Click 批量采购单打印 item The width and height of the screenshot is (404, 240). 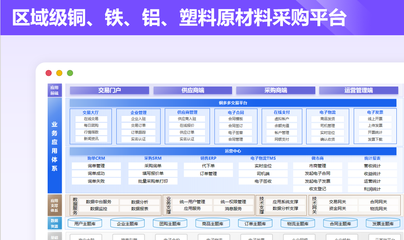tap(153, 181)
